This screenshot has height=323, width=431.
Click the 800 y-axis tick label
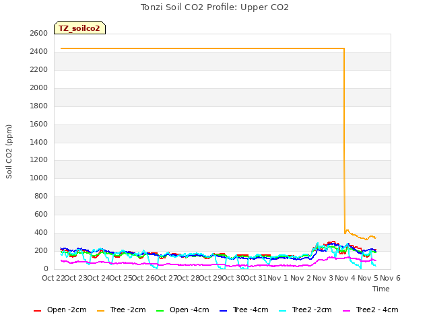click(x=41, y=196)
